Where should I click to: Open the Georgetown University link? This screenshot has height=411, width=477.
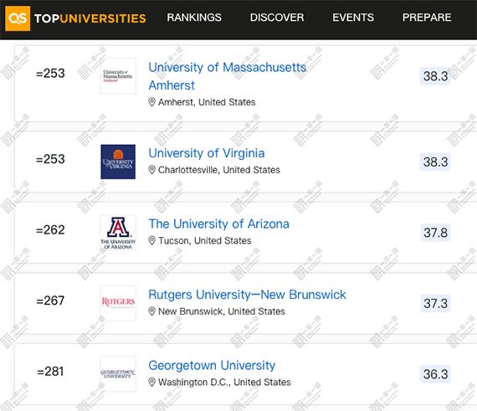[x=212, y=365]
